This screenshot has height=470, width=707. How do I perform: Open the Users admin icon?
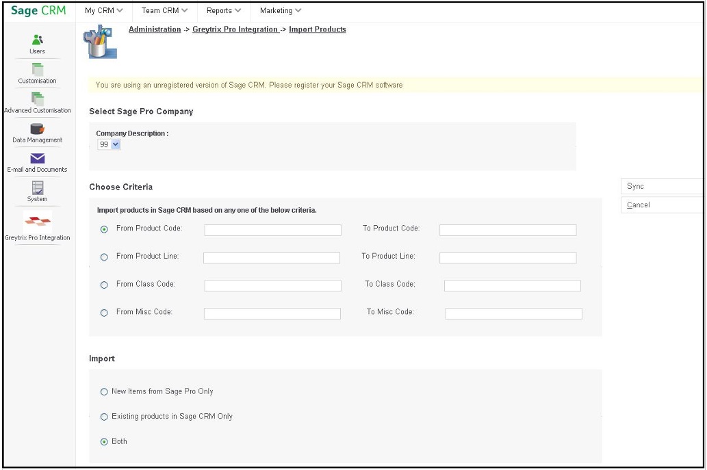click(x=38, y=40)
